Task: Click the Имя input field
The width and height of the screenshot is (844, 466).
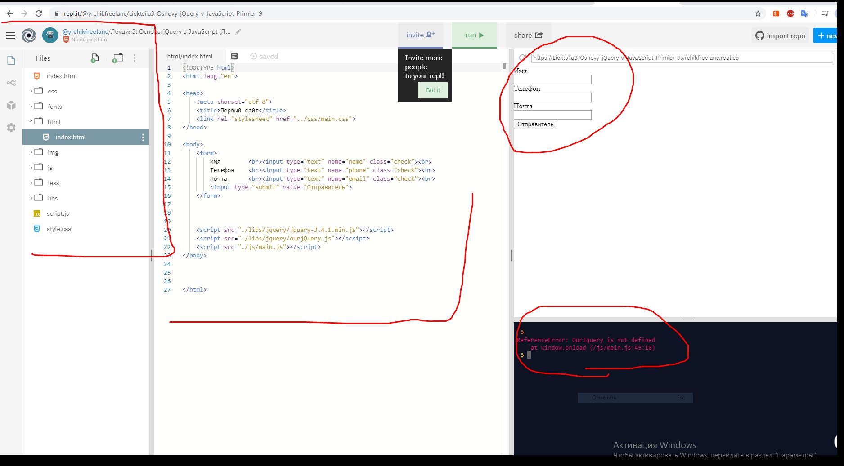Action: coord(552,80)
